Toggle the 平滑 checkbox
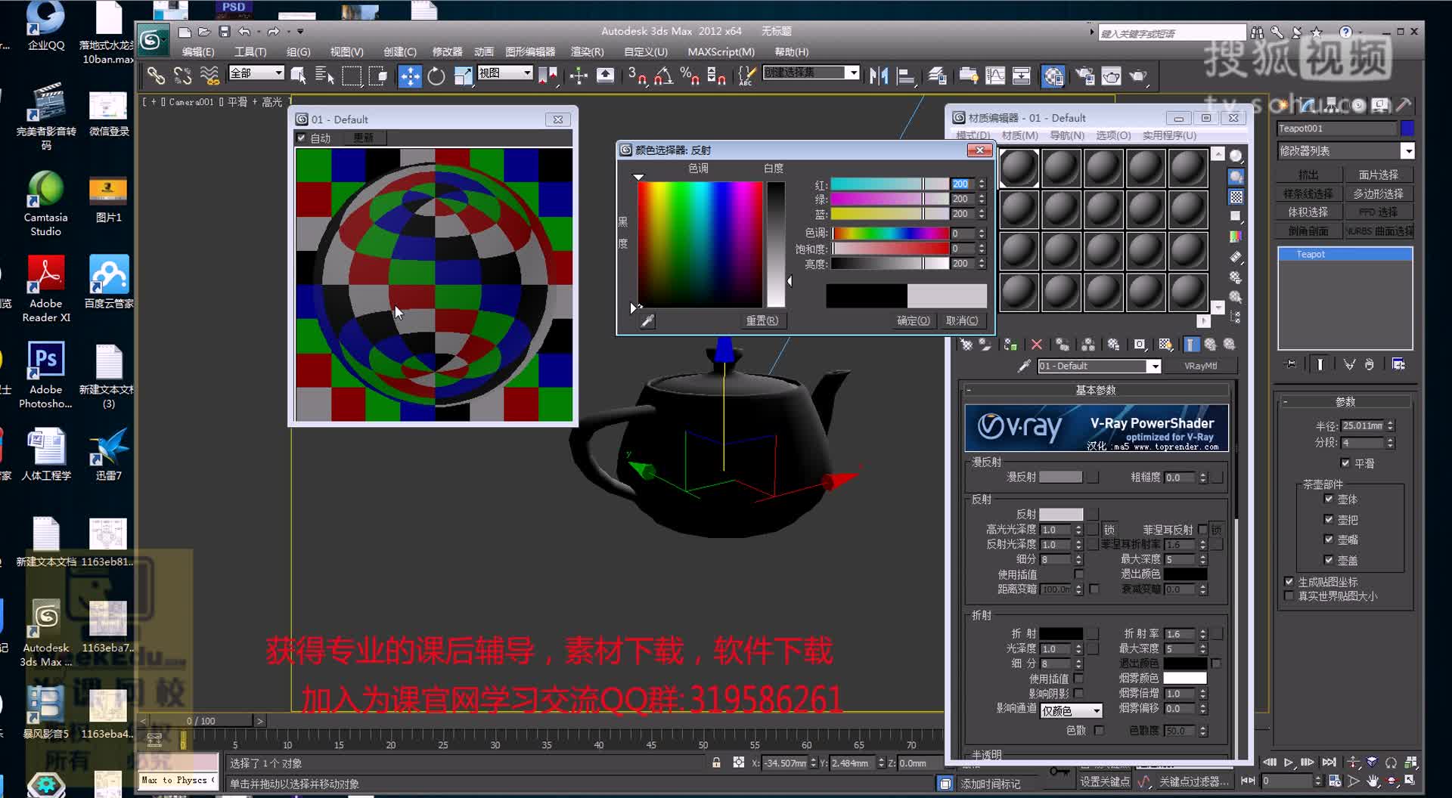The image size is (1452, 798). (1345, 463)
